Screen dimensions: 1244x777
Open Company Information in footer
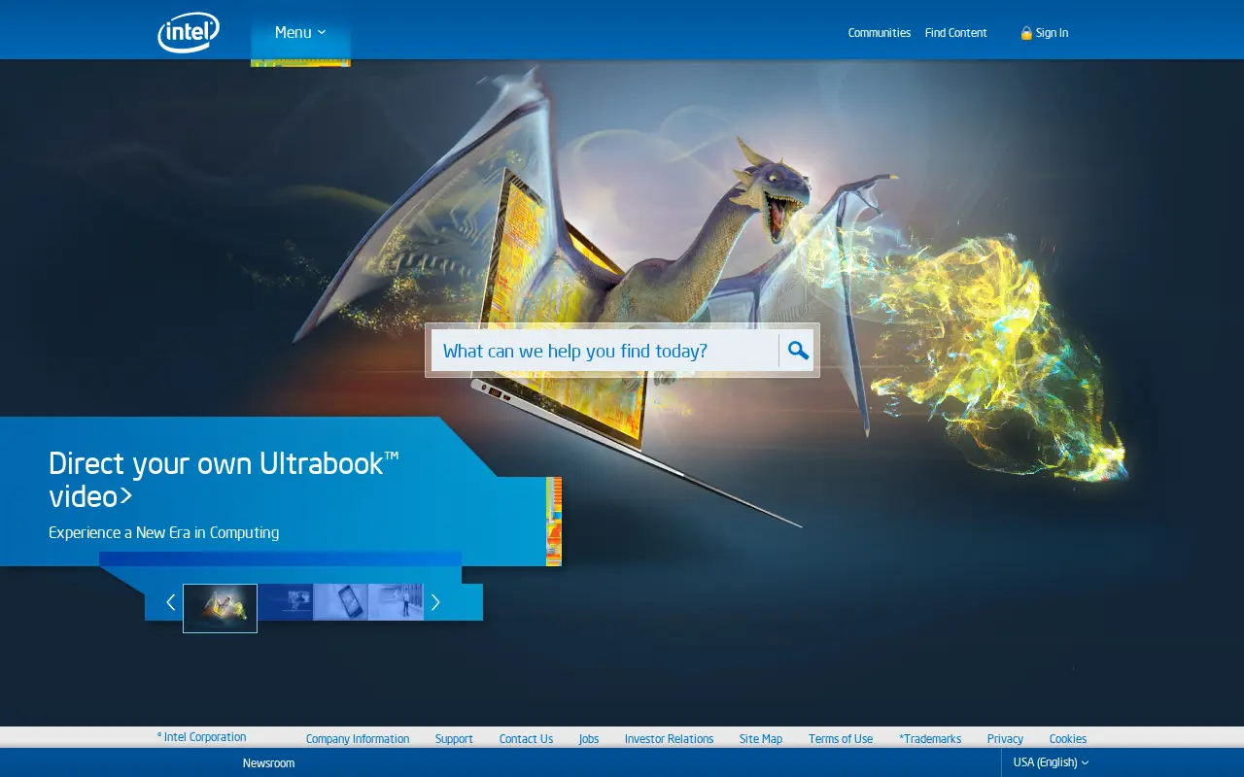click(x=358, y=739)
